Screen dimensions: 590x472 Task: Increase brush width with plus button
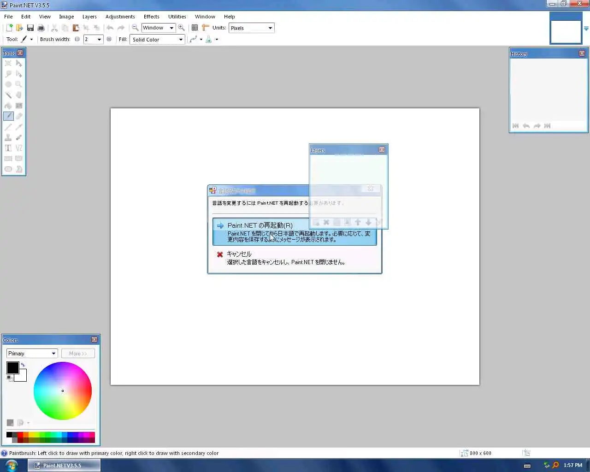[x=109, y=39]
